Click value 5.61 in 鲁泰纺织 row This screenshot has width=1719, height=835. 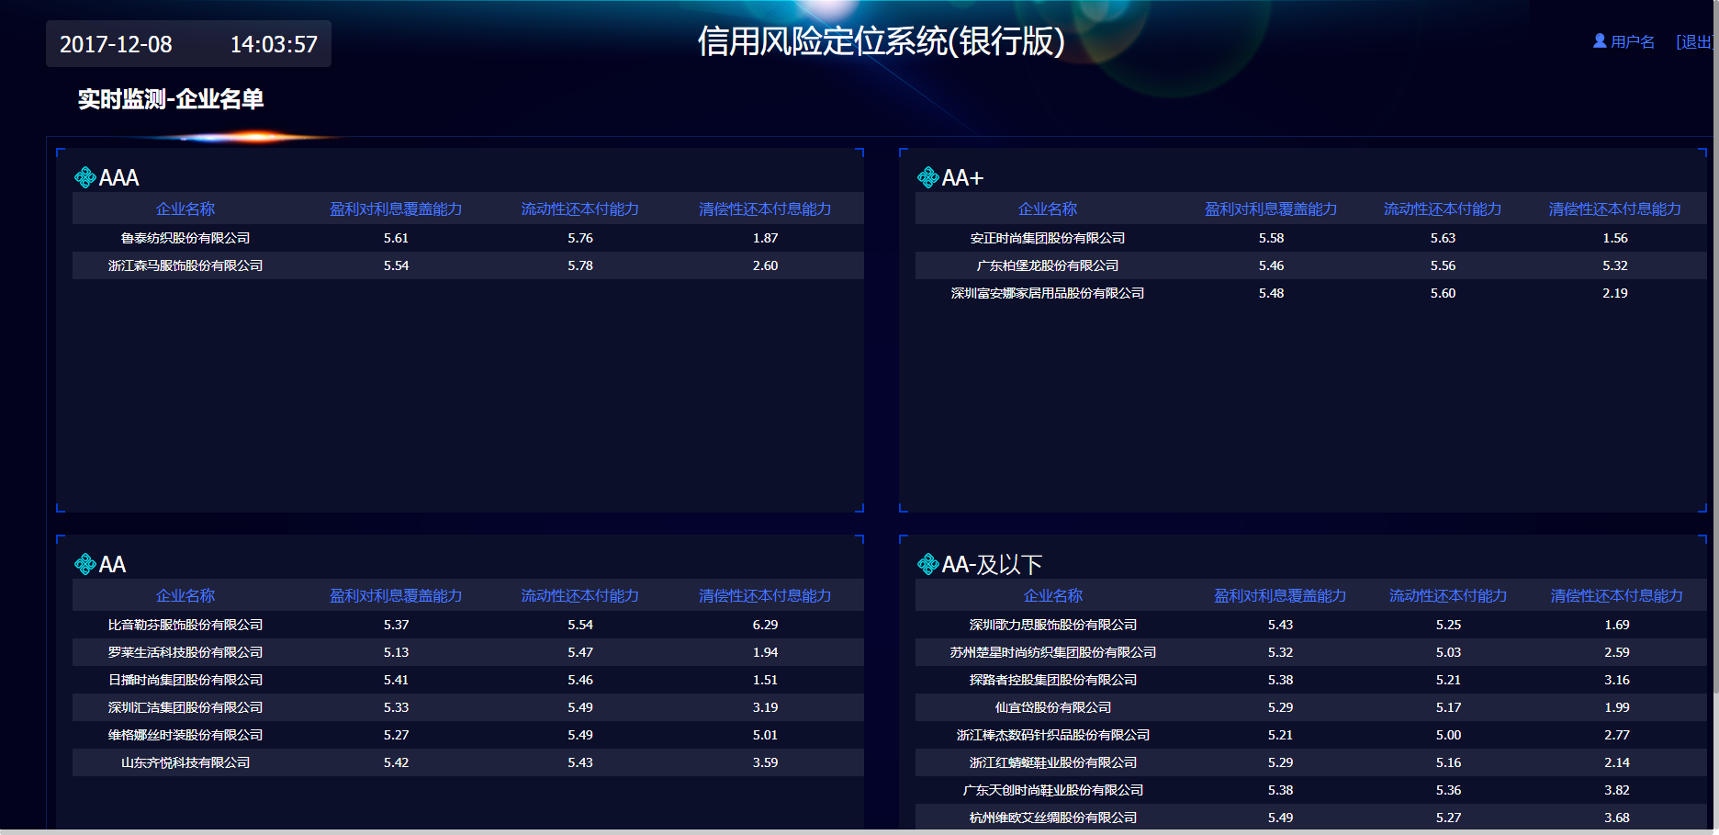coord(396,238)
